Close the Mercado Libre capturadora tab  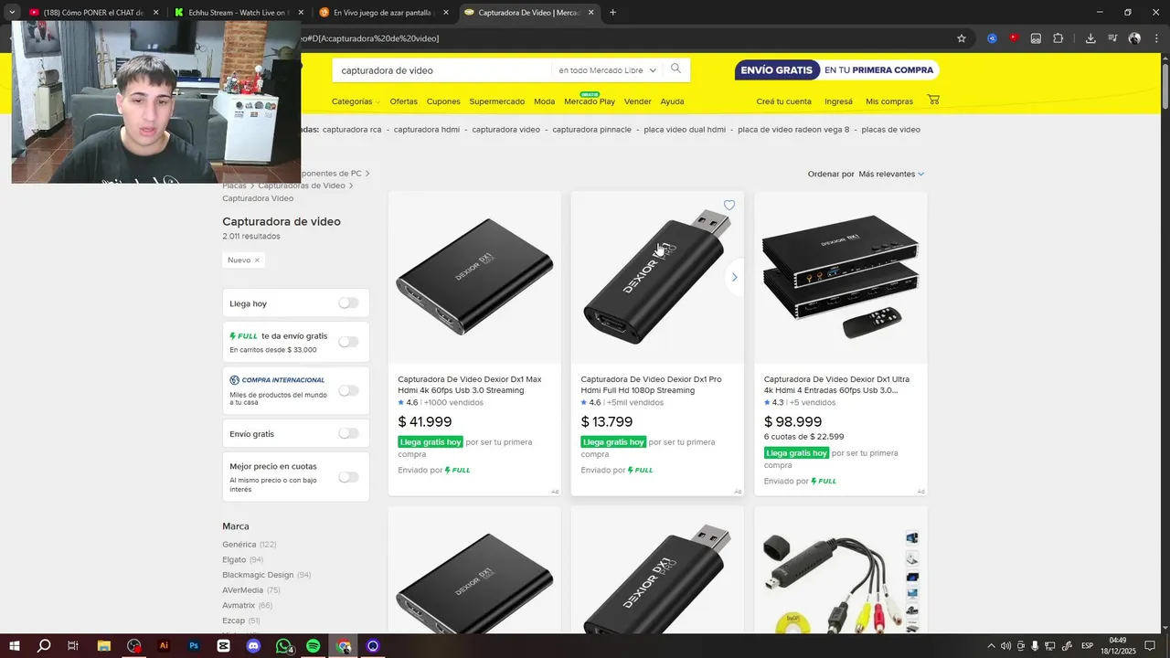tap(590, 13)
